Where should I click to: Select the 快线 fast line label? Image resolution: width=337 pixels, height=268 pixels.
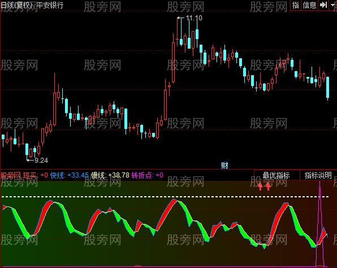pos(57,175)
